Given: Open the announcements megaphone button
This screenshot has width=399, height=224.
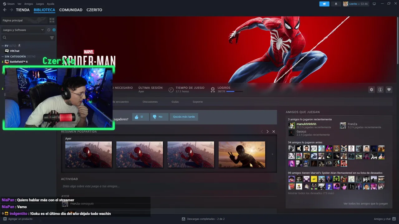Looking at the screenshot, I should tap(324, 4).
